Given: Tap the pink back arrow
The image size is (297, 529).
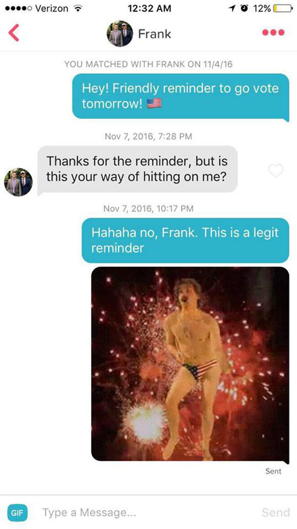Looking at the screenshot, I should point(14,32).
